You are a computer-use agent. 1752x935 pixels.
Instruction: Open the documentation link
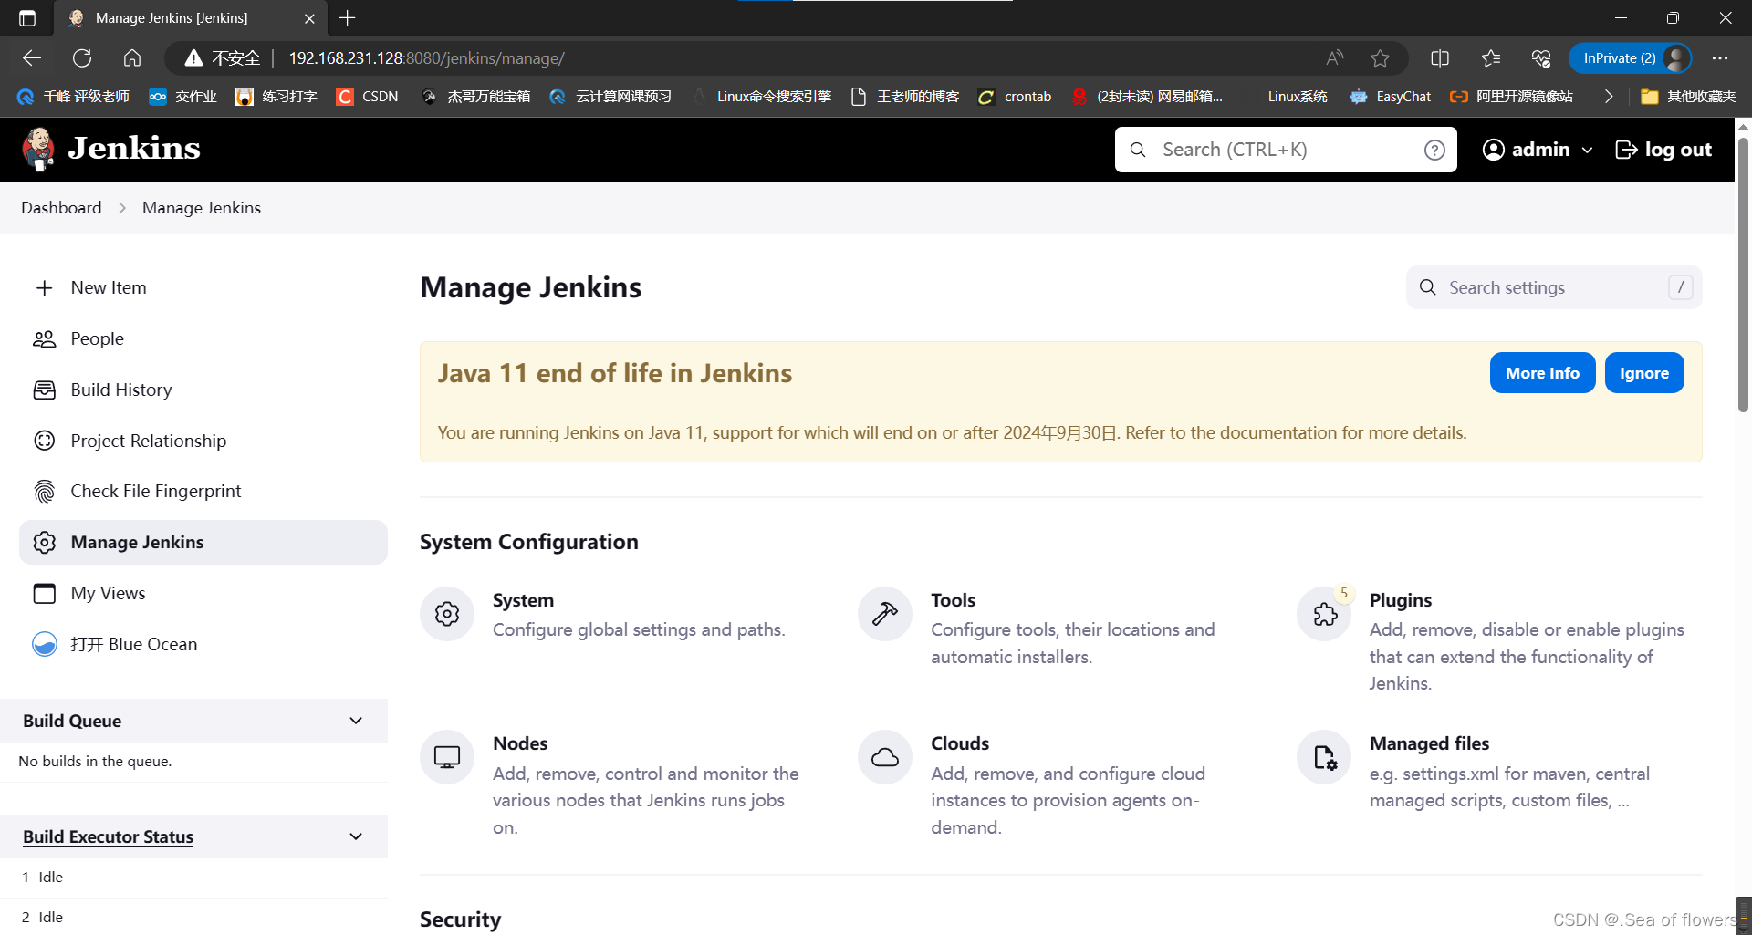[1263, 432]
